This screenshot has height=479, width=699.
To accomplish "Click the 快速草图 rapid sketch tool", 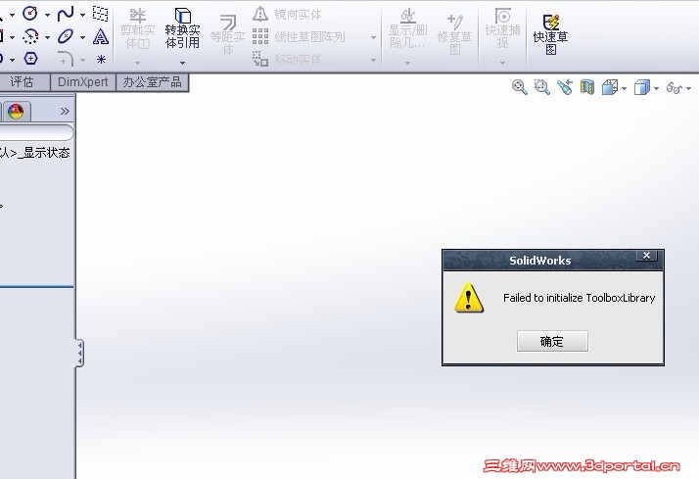I will (550, 34).
